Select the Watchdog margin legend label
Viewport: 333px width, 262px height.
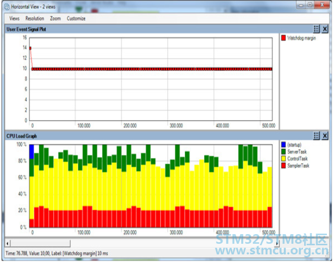tap(302, 38)
